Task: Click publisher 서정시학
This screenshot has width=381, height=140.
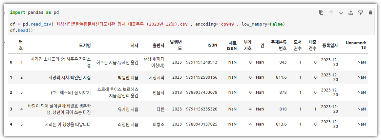Action: click(x=157, y=77)
